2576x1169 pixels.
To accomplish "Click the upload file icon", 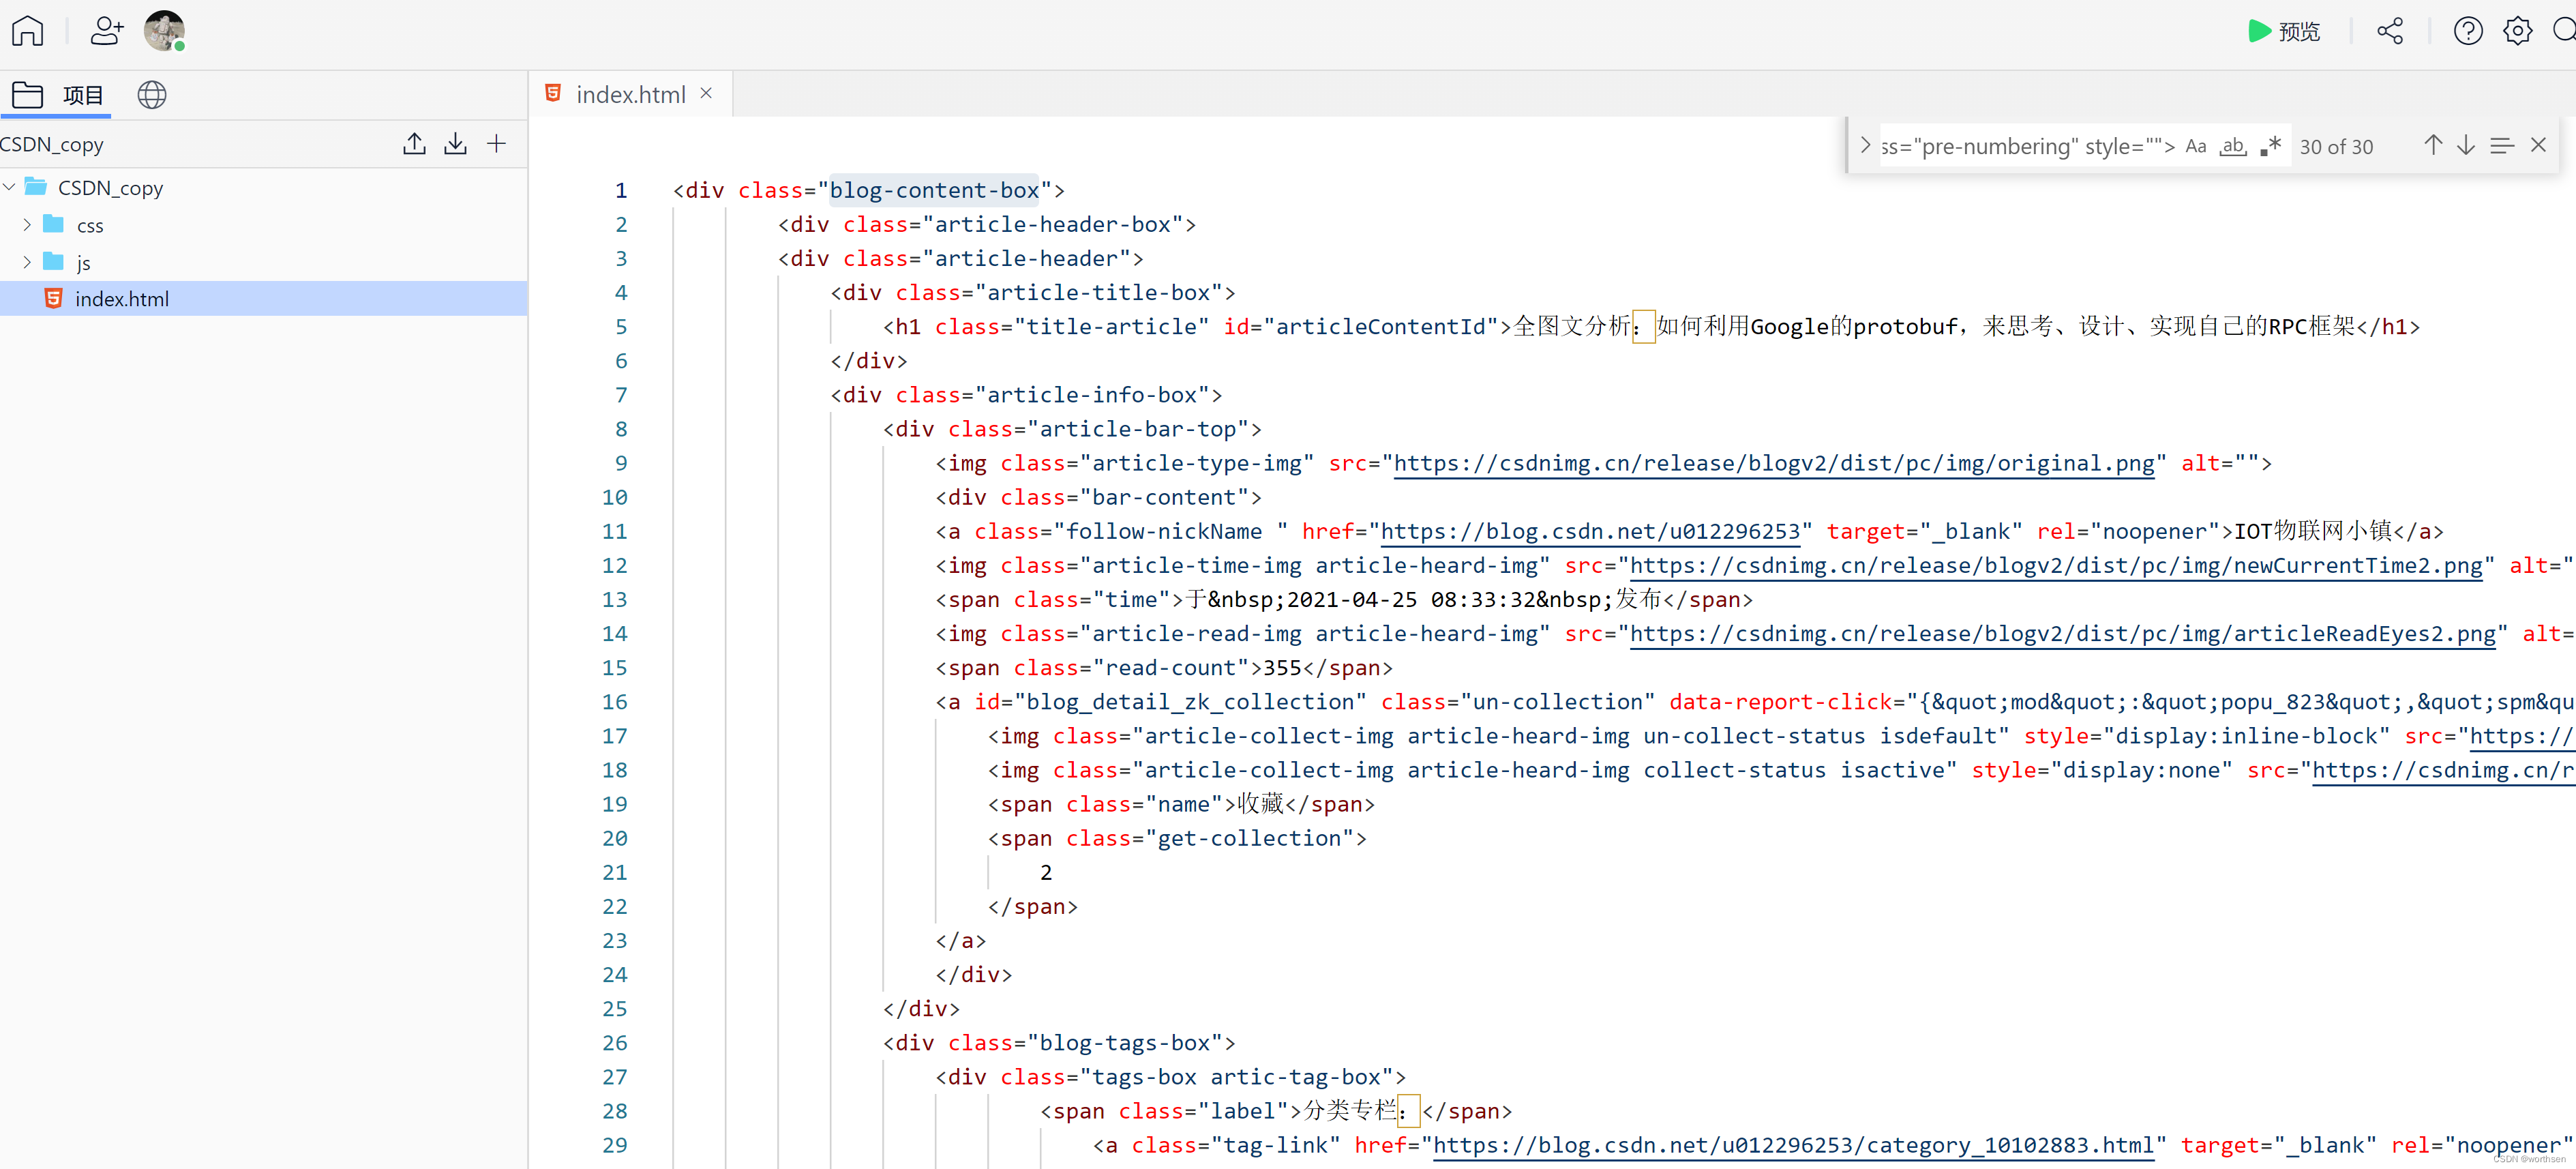I will click(x=414, y=144).
